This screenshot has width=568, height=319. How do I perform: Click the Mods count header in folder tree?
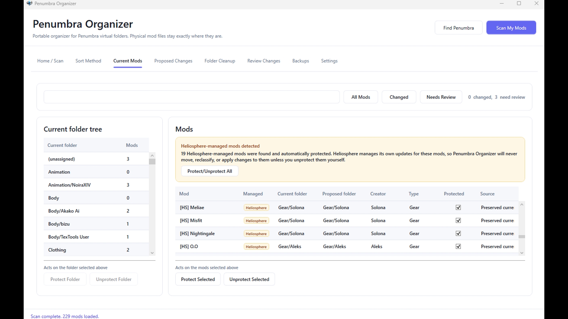[x=132, y=145]
